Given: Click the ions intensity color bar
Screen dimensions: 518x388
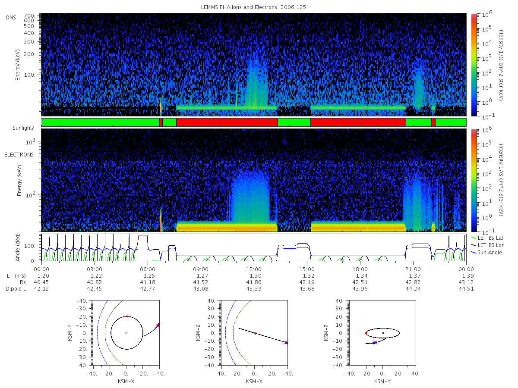Looking at the screenshot, I should (x=474, y=65).
